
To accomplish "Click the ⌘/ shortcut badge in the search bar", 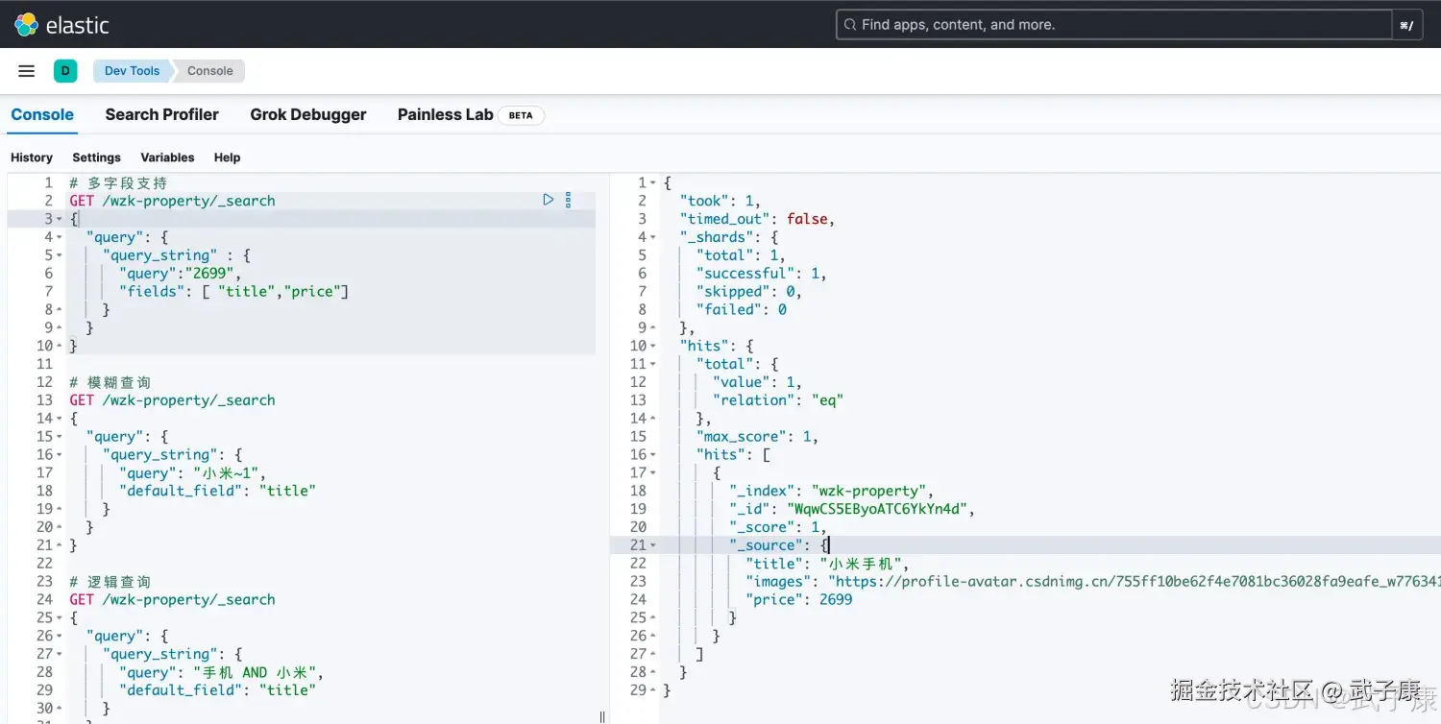I will [1406, 24].
